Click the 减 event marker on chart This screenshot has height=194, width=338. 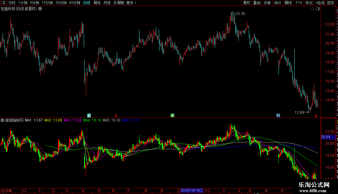coord(173,116)
